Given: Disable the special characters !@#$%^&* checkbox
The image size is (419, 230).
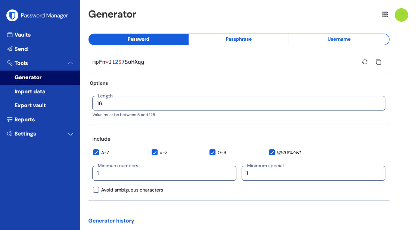Looking at the screenshot, I should pos(272,152).
